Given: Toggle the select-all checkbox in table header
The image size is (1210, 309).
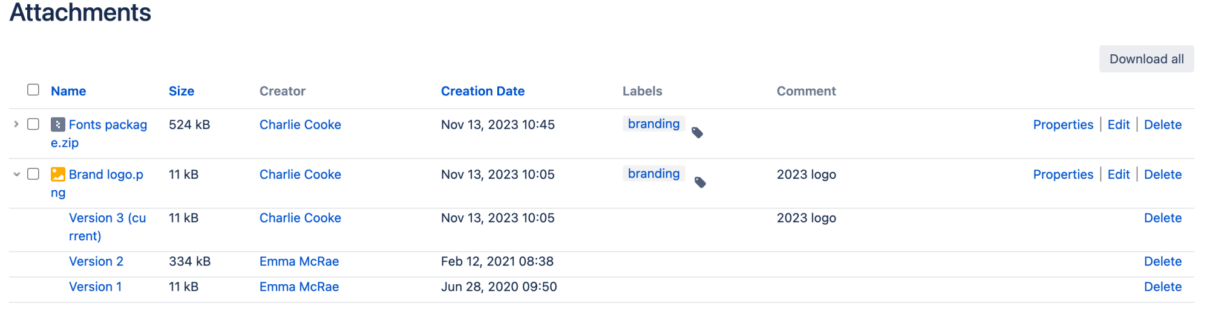Looking at the screenshot, I should point(33,90).
